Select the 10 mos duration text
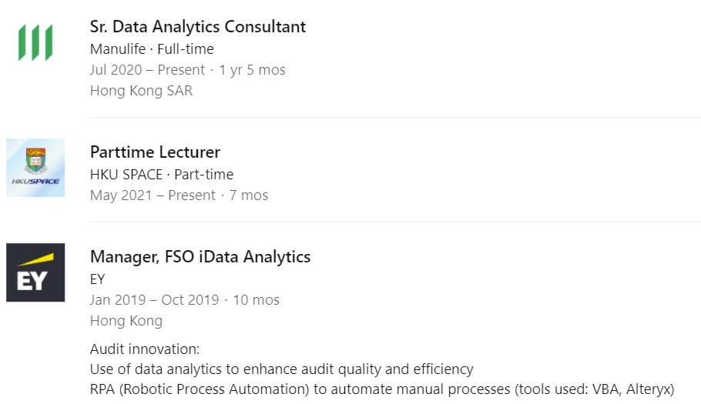701x404 pixels. [257, 299]
